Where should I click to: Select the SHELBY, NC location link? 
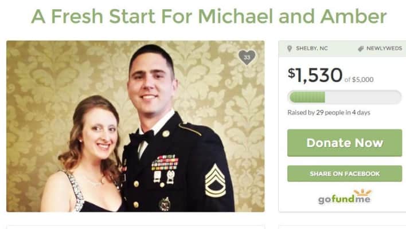click(x=312, y=48)
